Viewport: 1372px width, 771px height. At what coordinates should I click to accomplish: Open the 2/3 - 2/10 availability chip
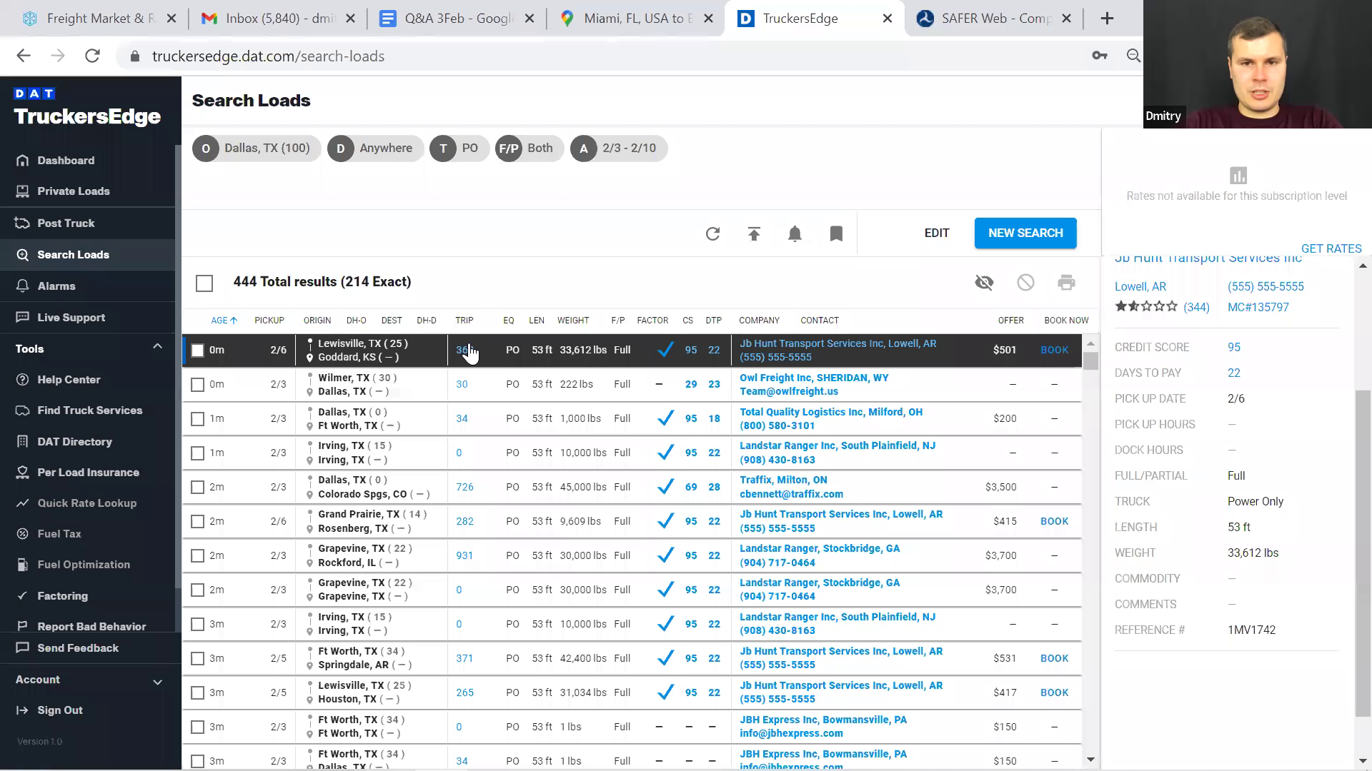coord(619,148)
